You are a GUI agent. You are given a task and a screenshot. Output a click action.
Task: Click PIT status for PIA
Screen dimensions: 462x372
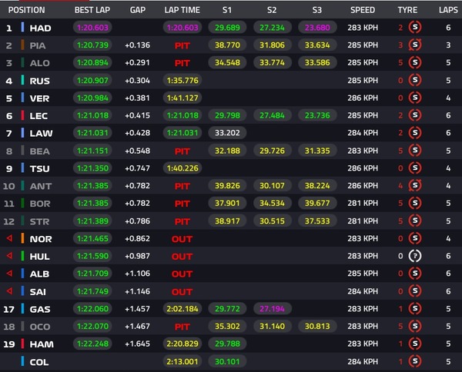pos(182,45)
